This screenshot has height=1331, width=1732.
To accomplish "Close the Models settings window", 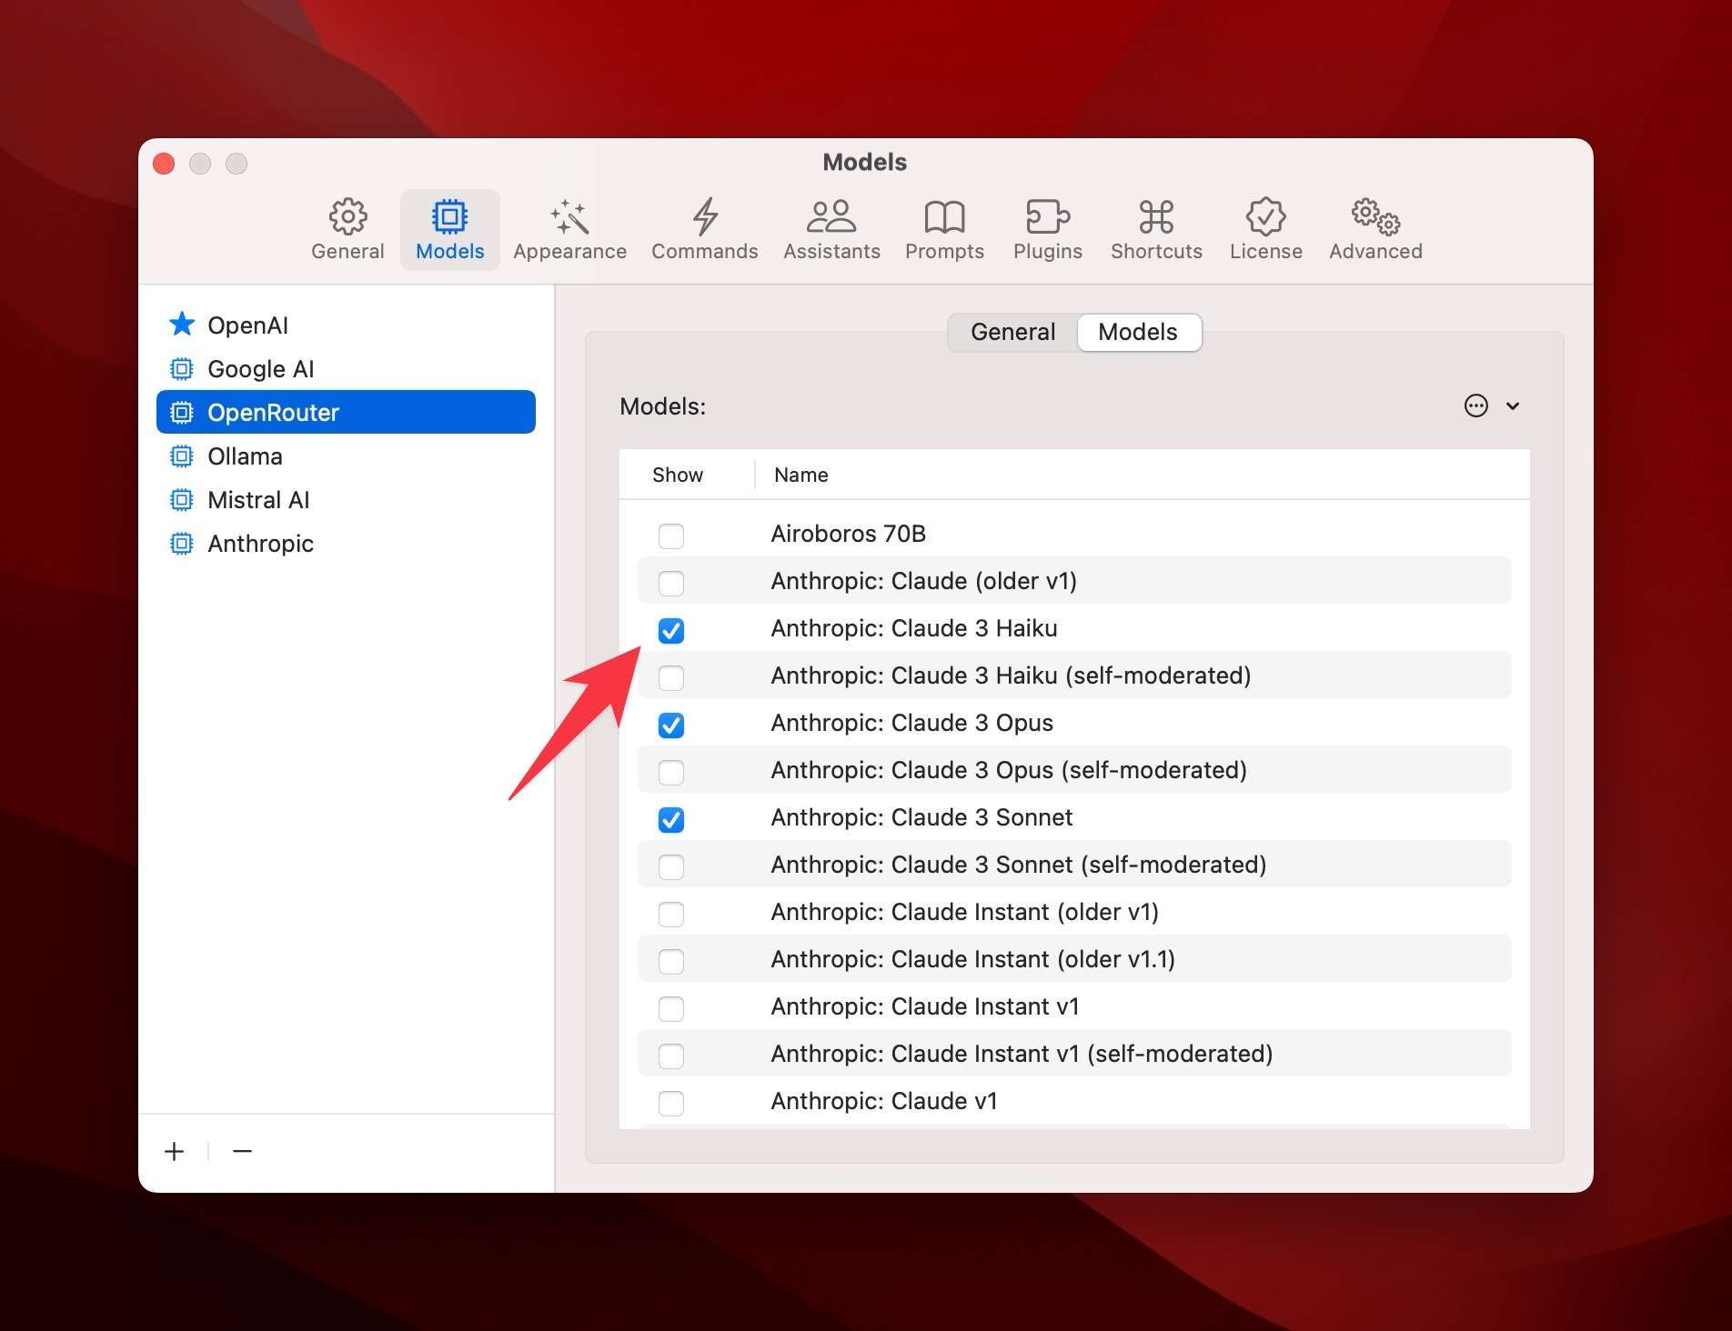I will 164,164.
